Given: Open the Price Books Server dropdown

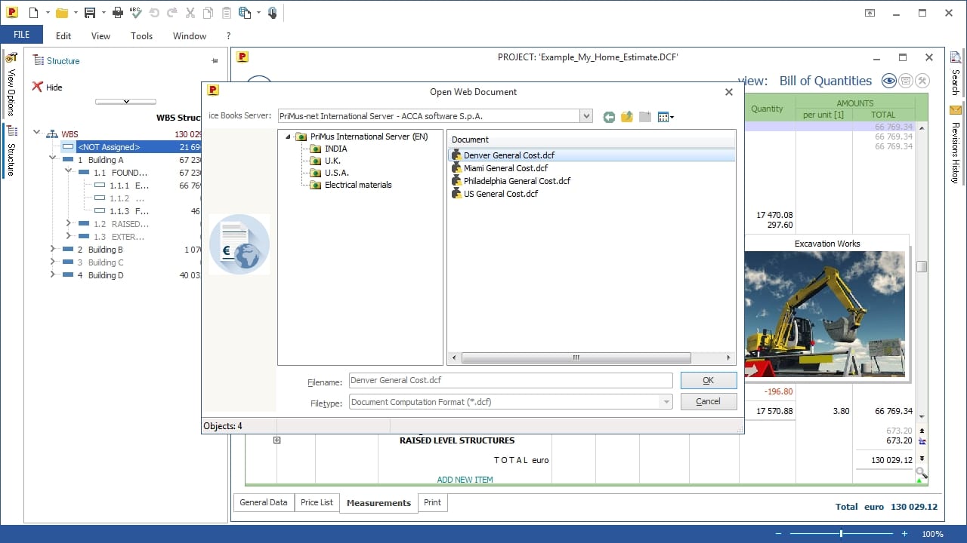Looking at the screenshot, I should pyautogui.click(x=586, y=116).
